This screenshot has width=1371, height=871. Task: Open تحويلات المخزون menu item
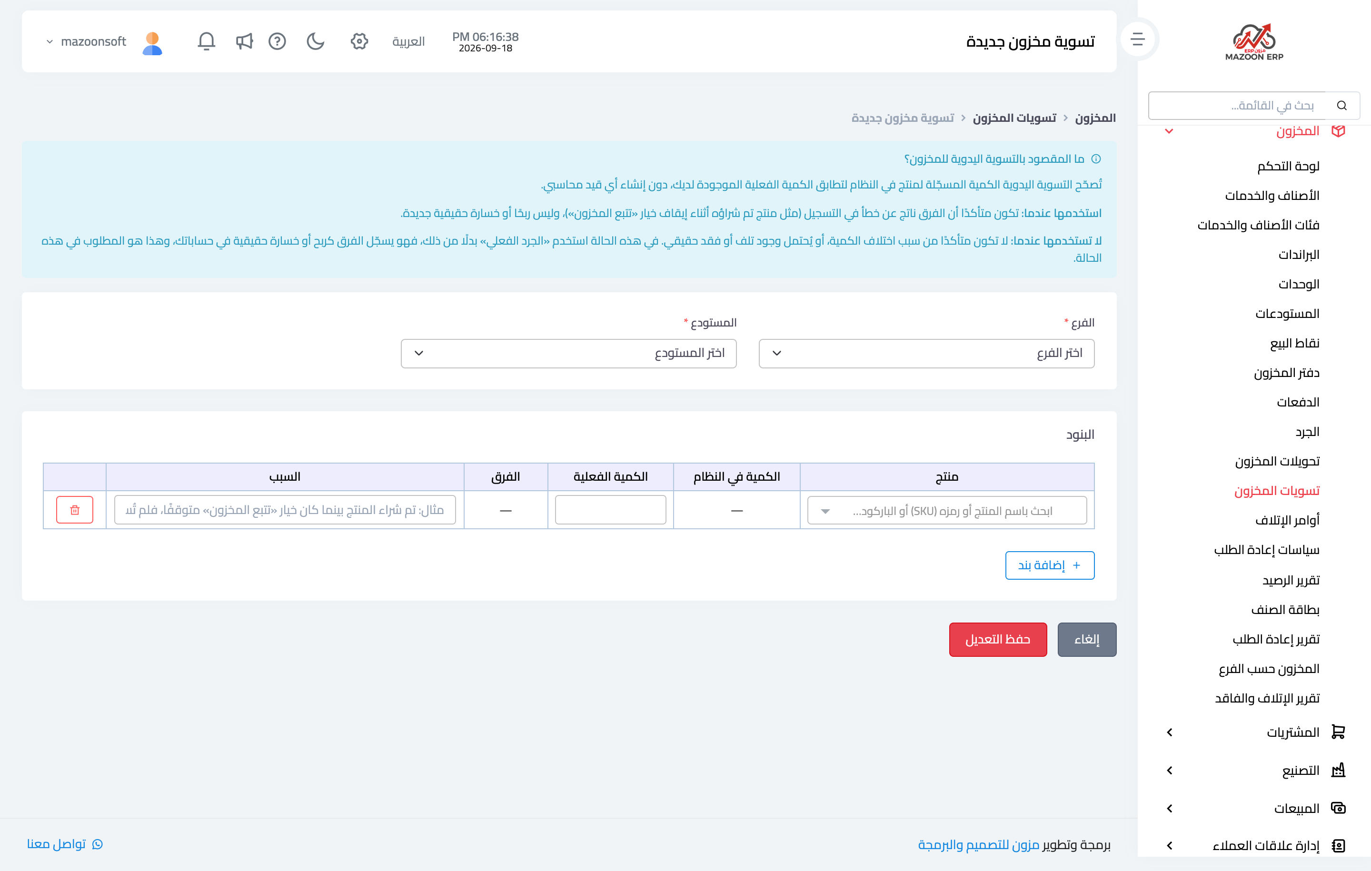(x=1277, y=461)
